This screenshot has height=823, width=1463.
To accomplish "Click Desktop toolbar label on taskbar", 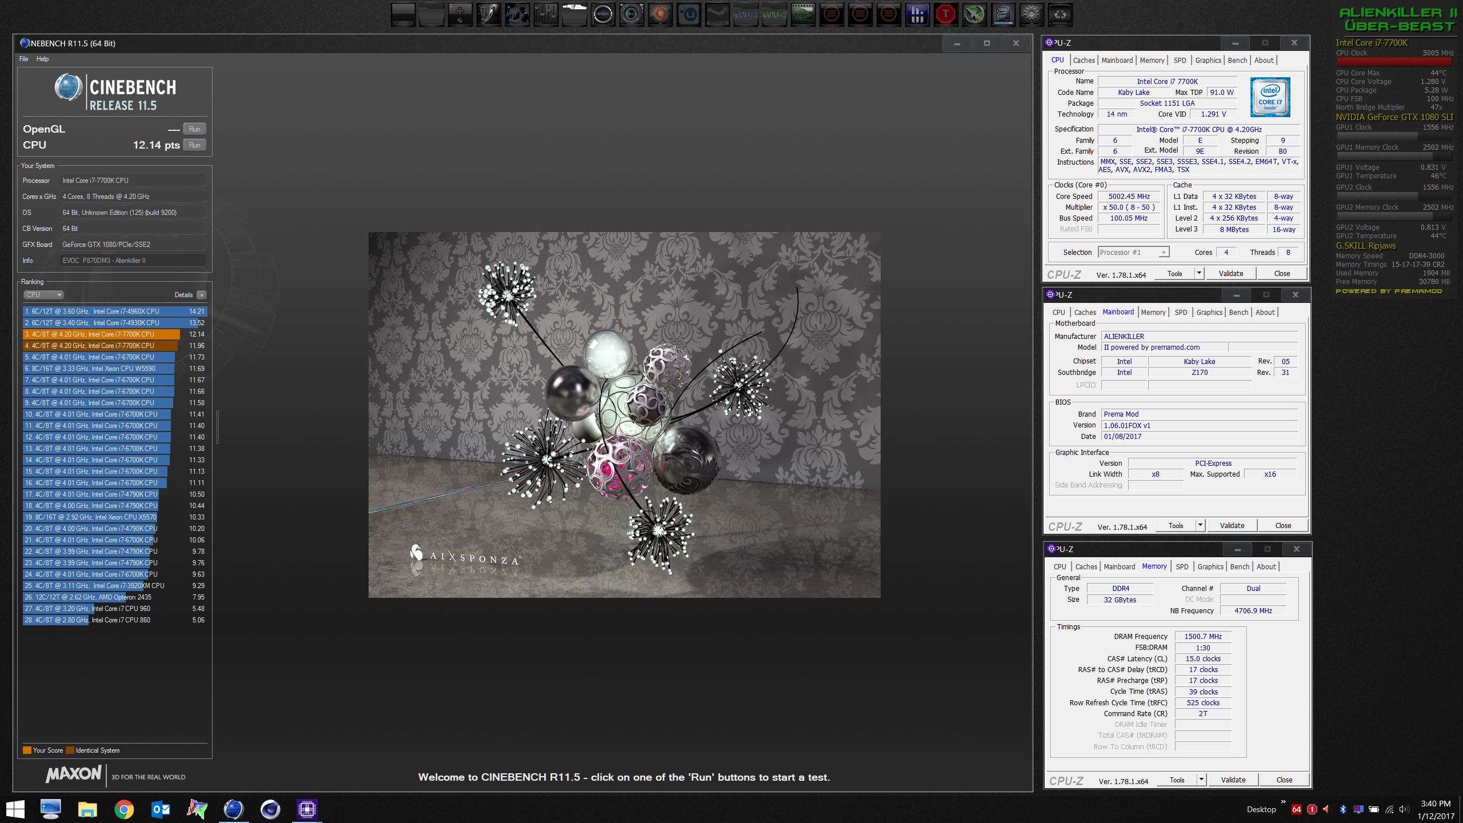I will point(1261,809).
